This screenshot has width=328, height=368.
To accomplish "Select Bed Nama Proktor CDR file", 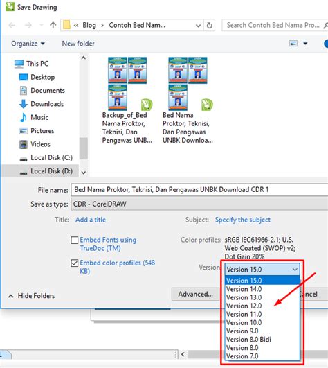I will [x=188, y=100].
